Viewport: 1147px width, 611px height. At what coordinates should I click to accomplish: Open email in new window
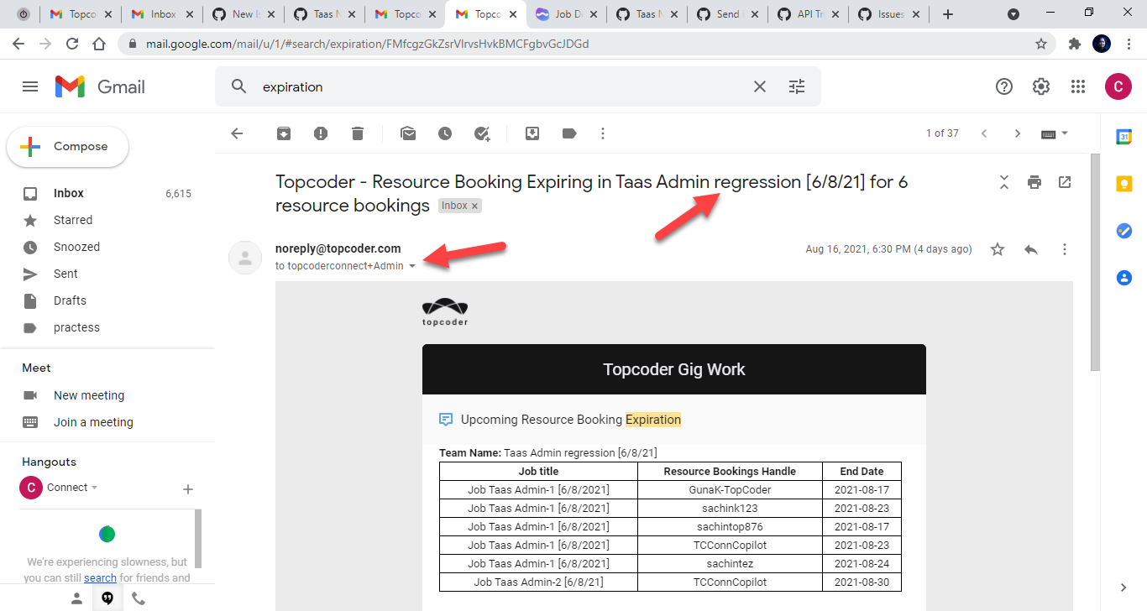(1065, 182)
